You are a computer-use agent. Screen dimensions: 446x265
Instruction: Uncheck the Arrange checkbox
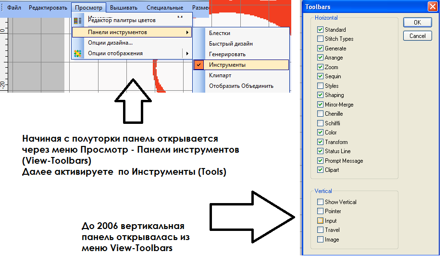coord(320,58)
